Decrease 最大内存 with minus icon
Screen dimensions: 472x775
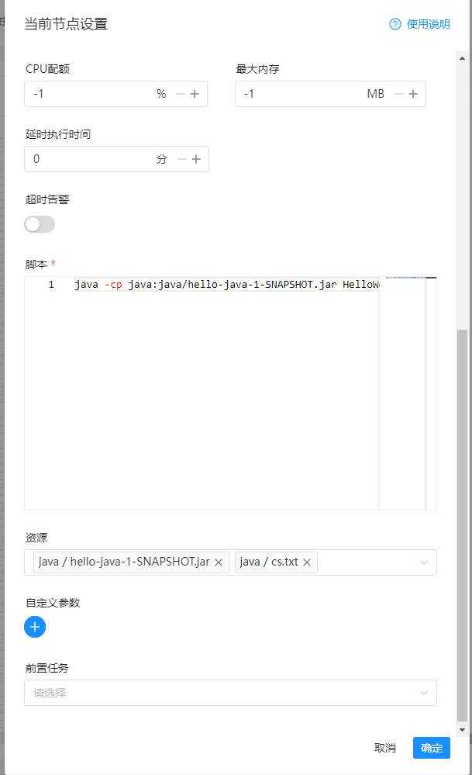tap(399, 94)
